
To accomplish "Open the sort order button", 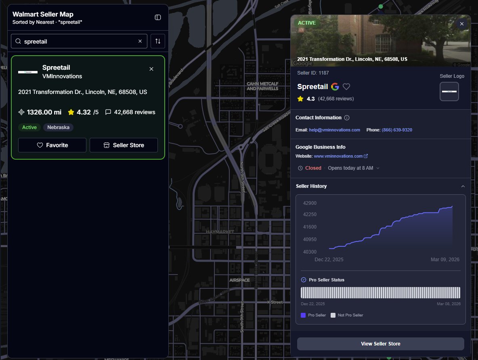I will (157, 41).
